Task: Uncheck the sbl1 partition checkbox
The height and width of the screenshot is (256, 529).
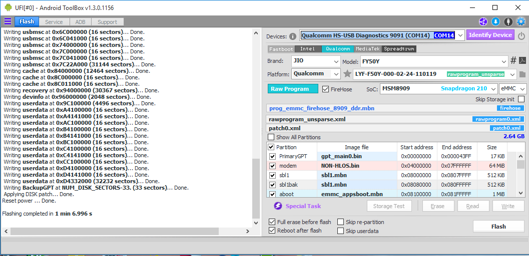Action: 272,175
